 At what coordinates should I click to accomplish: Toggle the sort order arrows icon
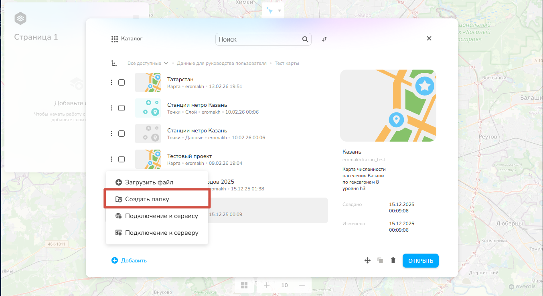click(x=324, y=39)
